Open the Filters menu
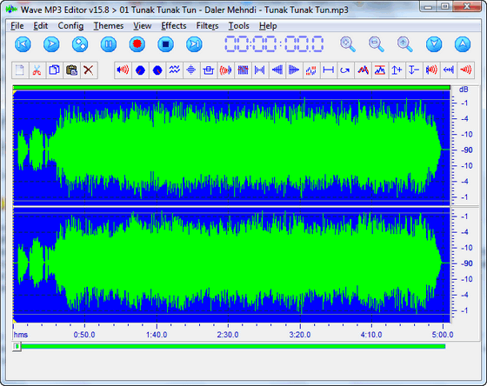This screenshot has width=487, height=386. tap(207, 26)
